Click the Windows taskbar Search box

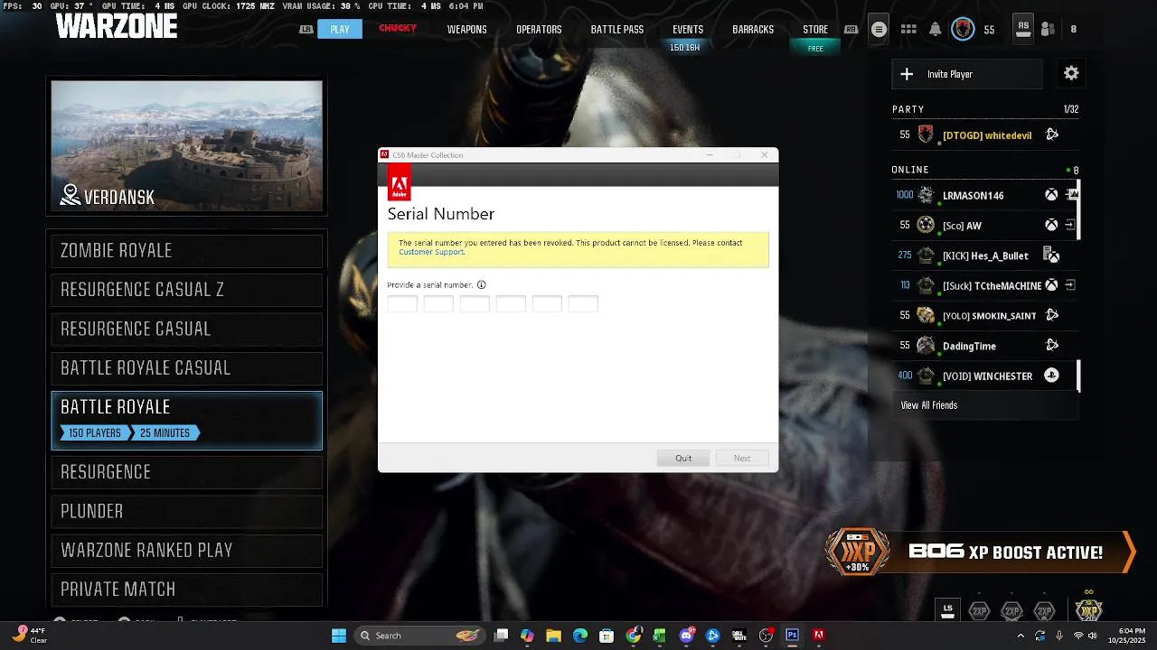[419, 636]
